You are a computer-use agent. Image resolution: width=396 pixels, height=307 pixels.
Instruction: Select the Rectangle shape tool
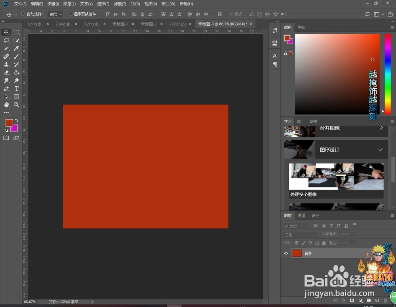(x=16, y=97)
